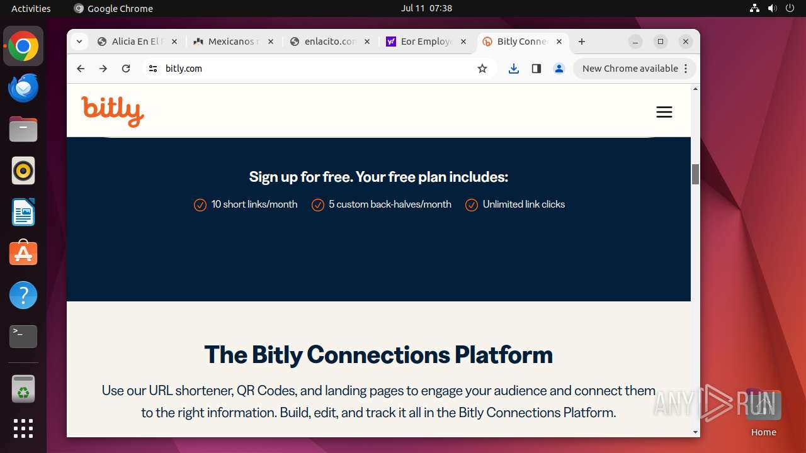The height and width of the screenshot is (453, 806).
Task: Open the power menu icon
Action: (790, 8)
